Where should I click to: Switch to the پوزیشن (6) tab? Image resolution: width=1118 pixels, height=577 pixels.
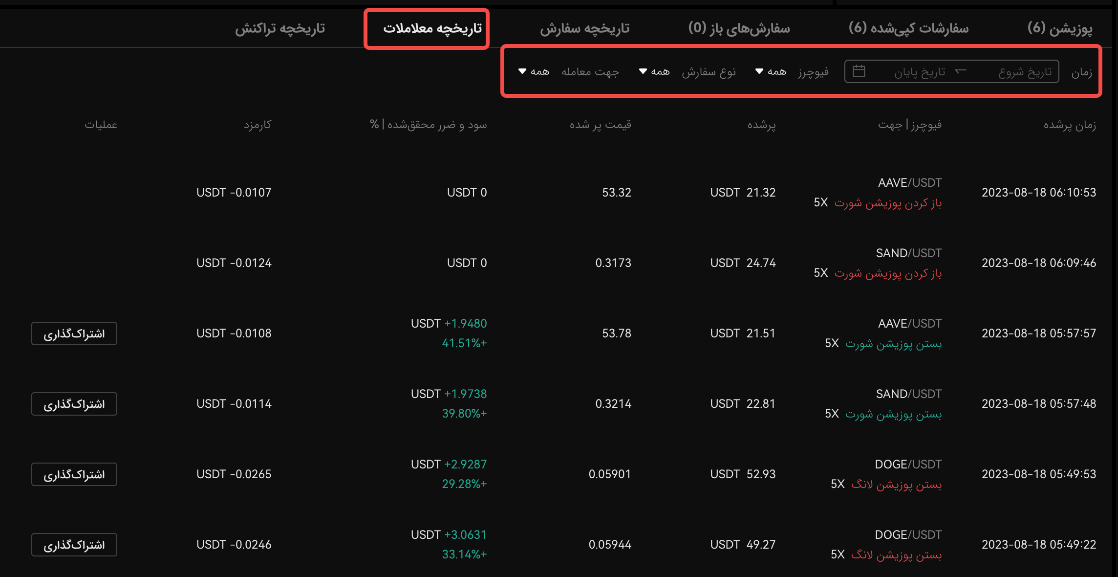tap(1060, 28)
